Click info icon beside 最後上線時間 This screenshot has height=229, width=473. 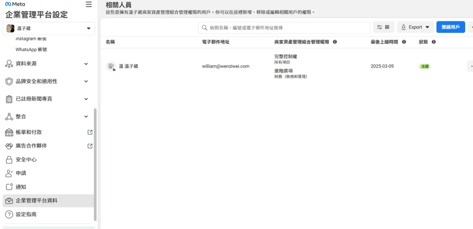click(404, 42)
